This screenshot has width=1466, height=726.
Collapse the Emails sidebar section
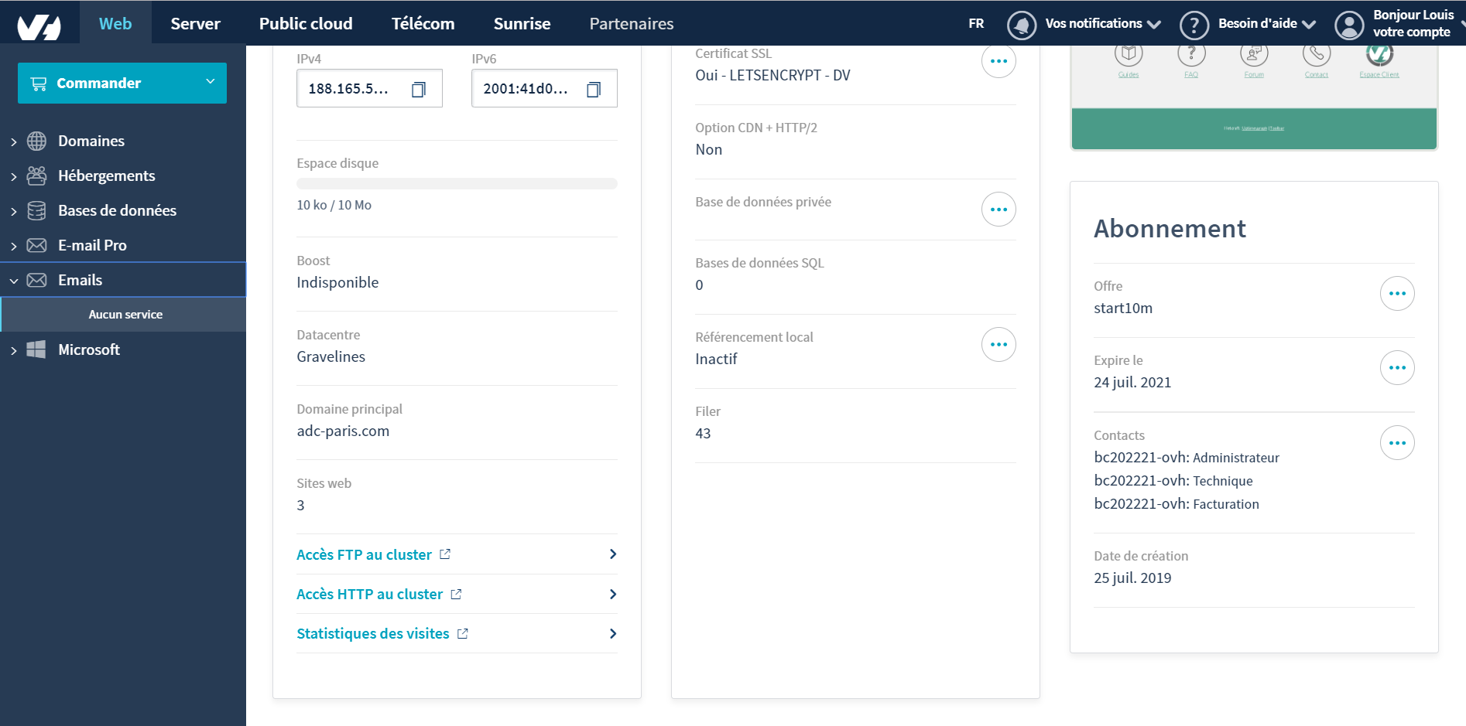14,281
